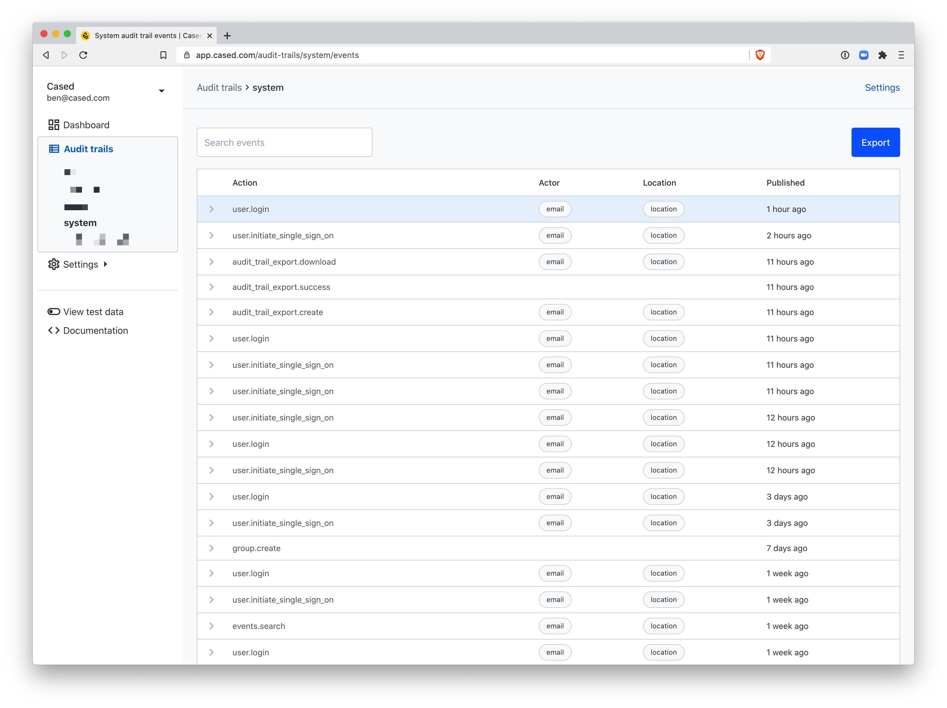This screenshot has height=708, width=947.
Task: Open the extensions puzzle piece icon
Action: pyautogui.click(x=882, y=55)
